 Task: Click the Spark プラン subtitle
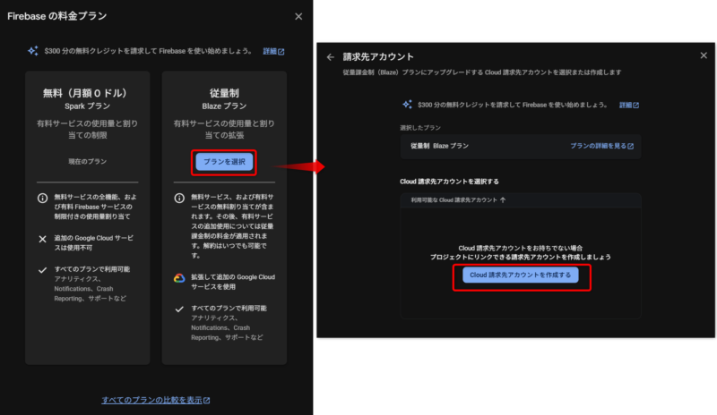pos(87,106)
